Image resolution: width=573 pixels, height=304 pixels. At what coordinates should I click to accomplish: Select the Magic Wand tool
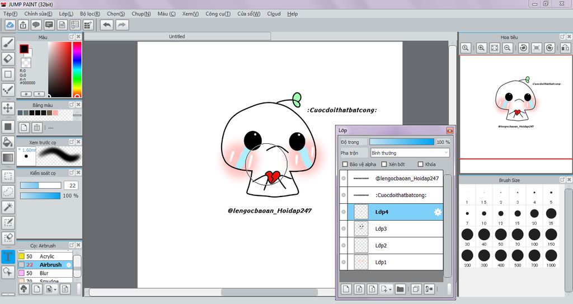[8, 207]
